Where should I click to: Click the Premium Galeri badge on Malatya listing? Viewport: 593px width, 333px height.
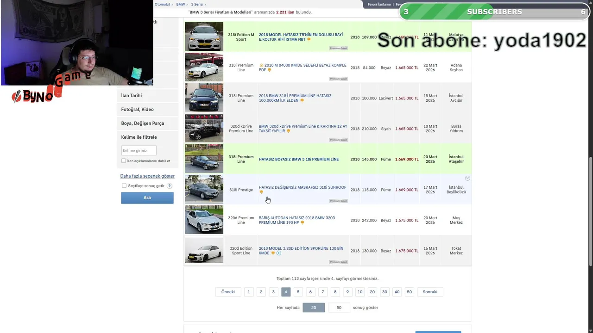[x=338, y=48]
